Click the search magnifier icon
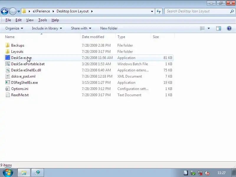Screen dimensions: 236x177 coord(232,11)
